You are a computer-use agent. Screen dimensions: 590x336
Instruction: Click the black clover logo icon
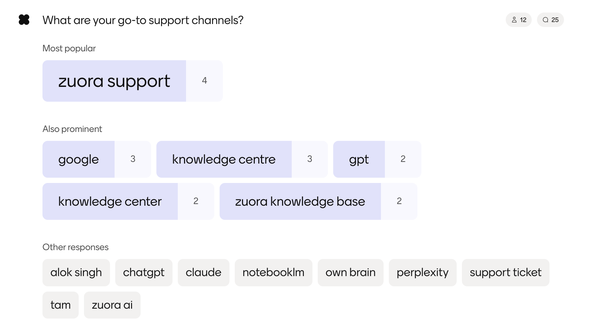coord(24,20)
